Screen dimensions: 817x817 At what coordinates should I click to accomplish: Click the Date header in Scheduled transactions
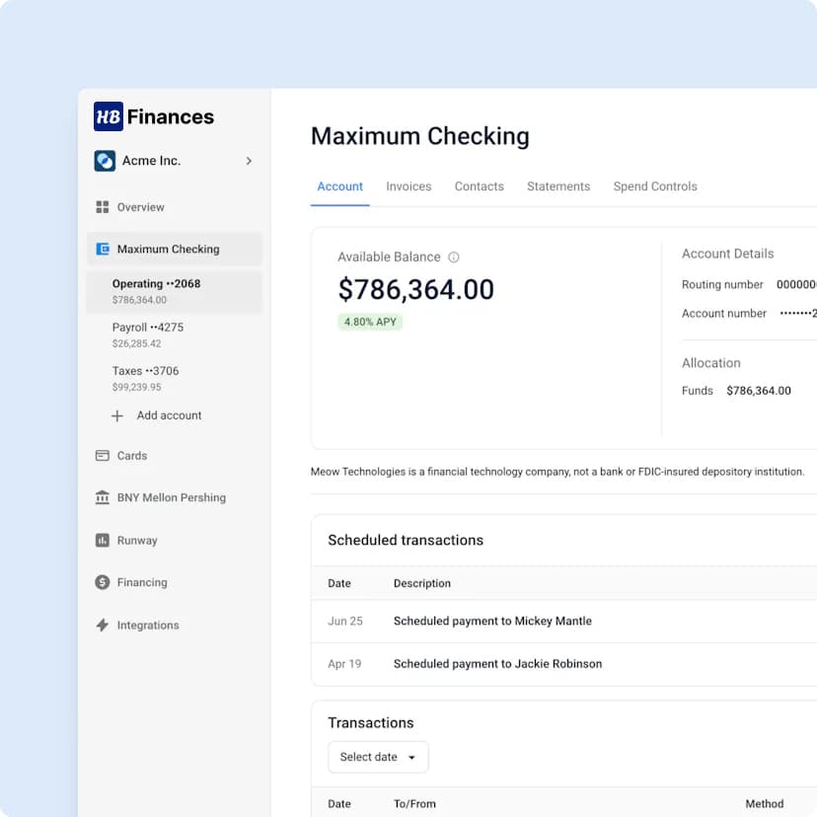[x=339, y=583]
